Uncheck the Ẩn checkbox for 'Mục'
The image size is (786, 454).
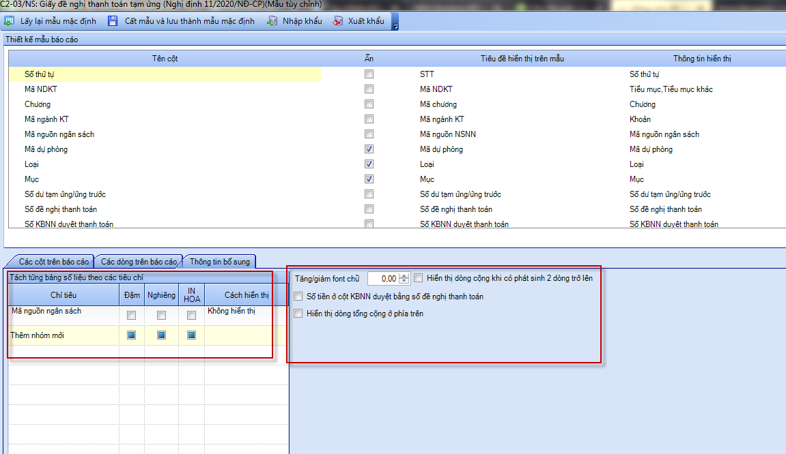(x=369, y=179)
